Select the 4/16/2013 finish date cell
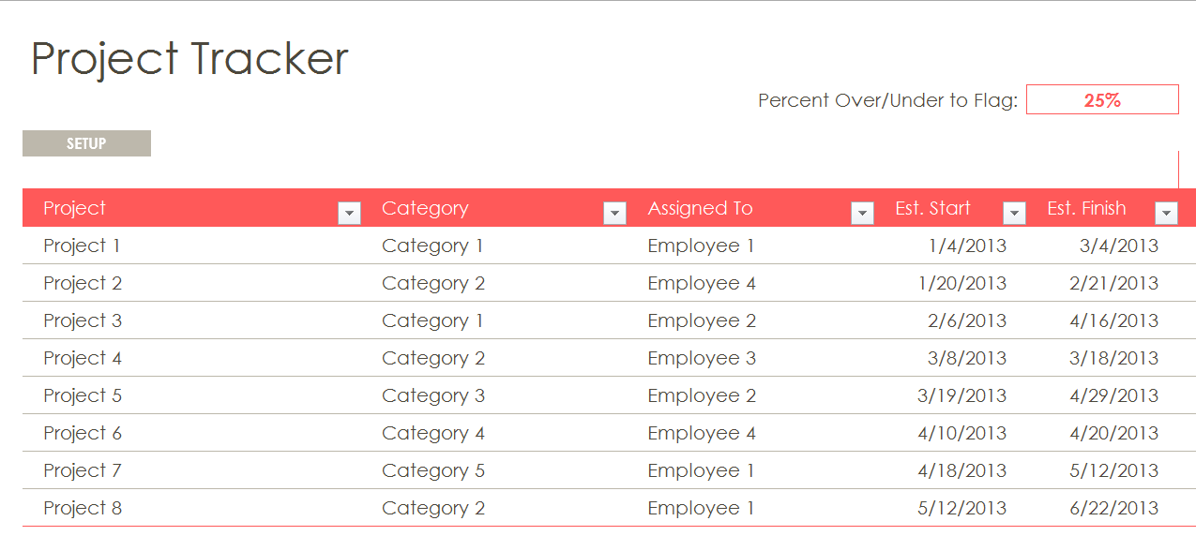This screenshot has height=536, width=1196. pyautogui.click(x=1114, y=320)
